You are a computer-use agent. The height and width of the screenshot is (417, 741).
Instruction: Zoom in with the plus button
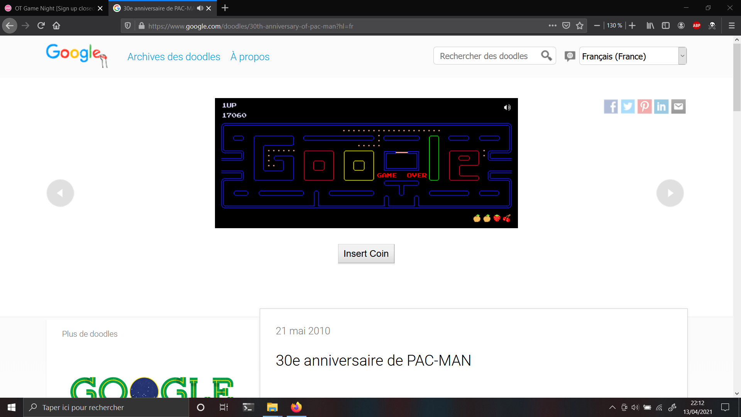point(632,26)
